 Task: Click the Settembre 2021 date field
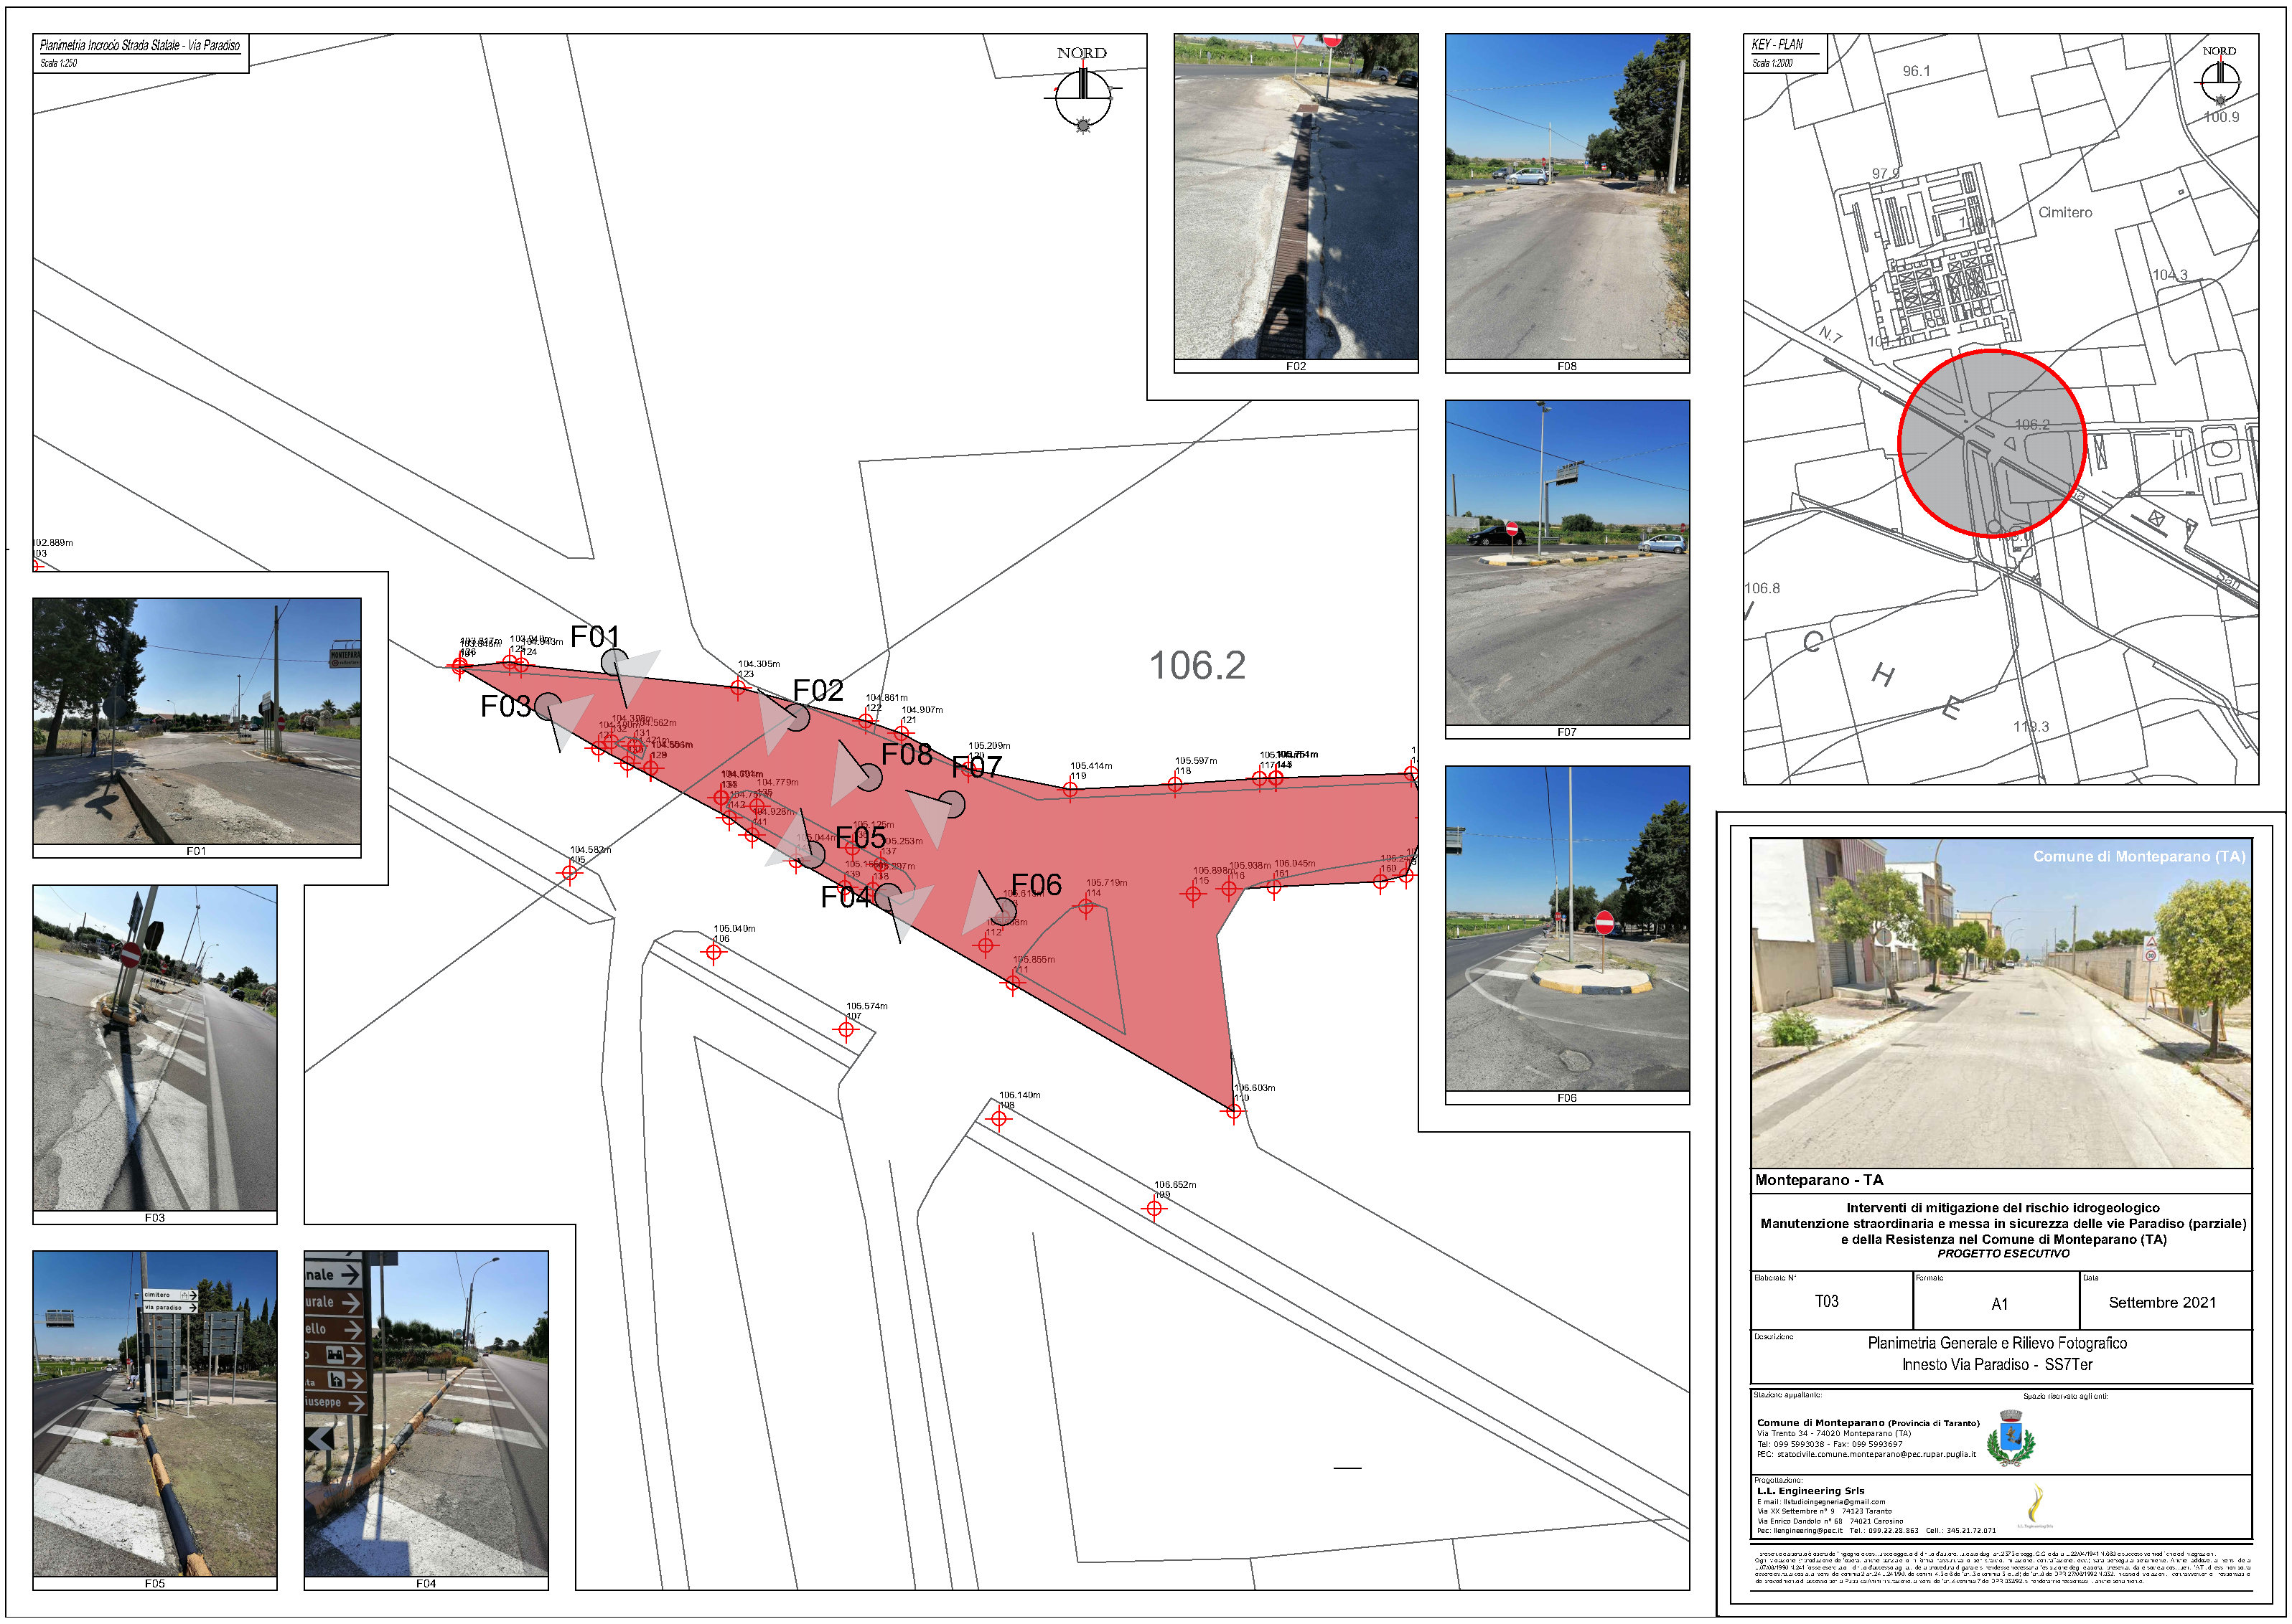click(x=2162, y=1302)
